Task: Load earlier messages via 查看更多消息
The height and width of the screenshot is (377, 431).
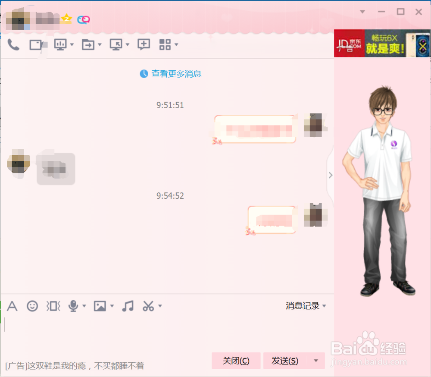Action: coord(175,74)
